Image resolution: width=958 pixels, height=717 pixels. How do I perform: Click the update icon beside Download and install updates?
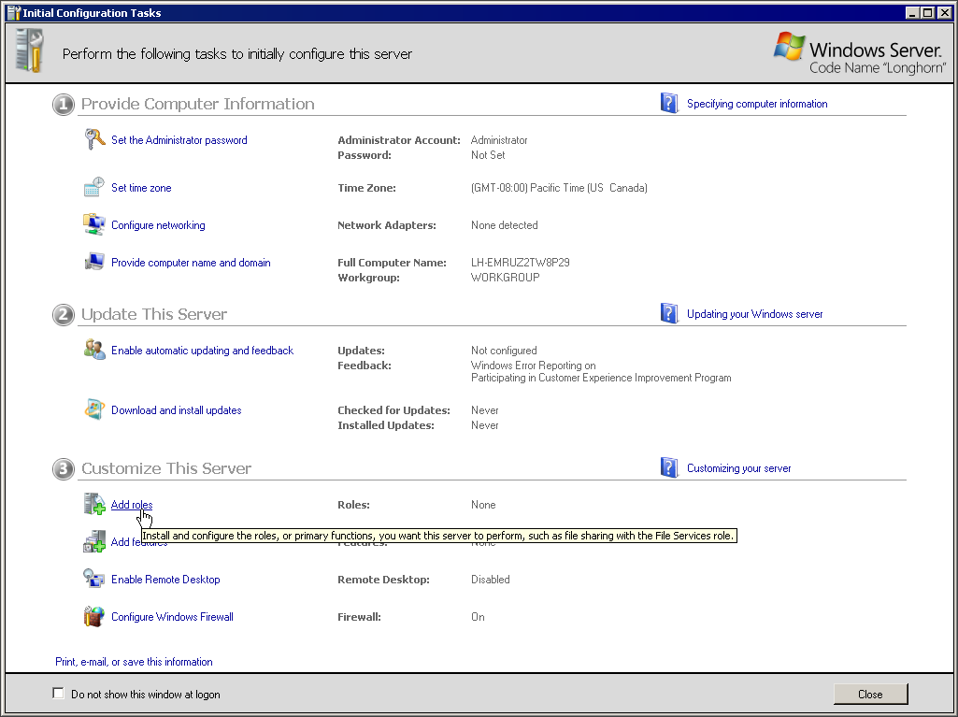pos(94,409)
